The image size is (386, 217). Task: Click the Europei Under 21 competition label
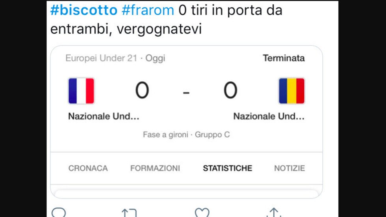[x=101, y=58]
